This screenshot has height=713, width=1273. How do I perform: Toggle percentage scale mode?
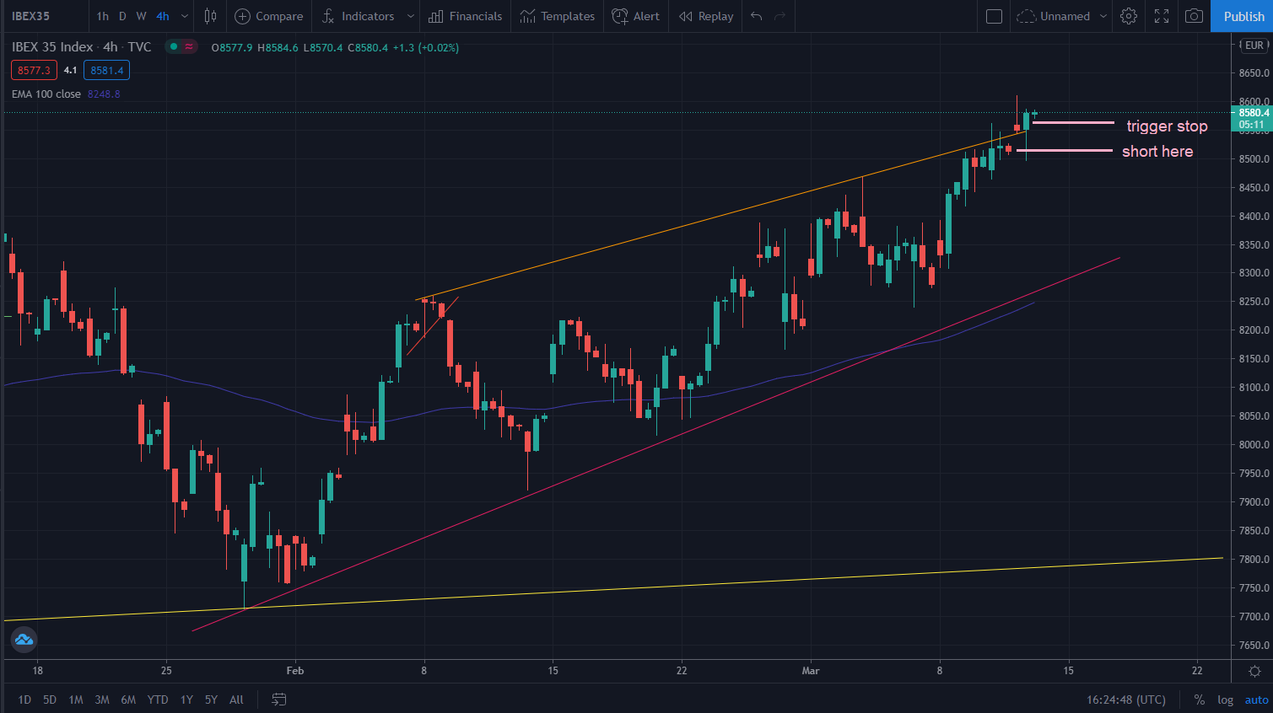[x=1199, y=700]
